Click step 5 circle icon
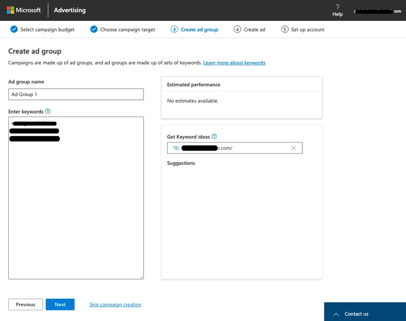Screen dimensions: 406x321 (285, 29)
